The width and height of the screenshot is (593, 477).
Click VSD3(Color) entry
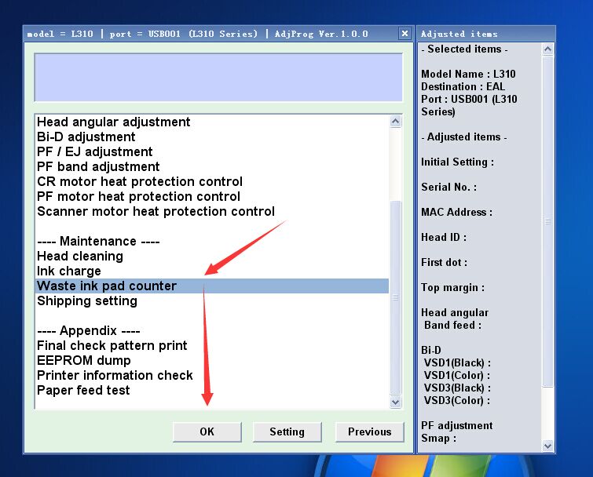pos(457,400)
